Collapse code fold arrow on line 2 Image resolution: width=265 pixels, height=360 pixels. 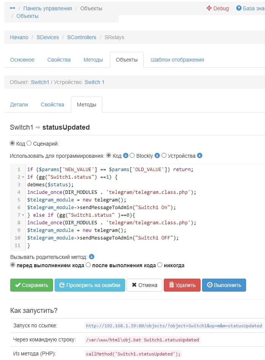(x=23, y=177)
